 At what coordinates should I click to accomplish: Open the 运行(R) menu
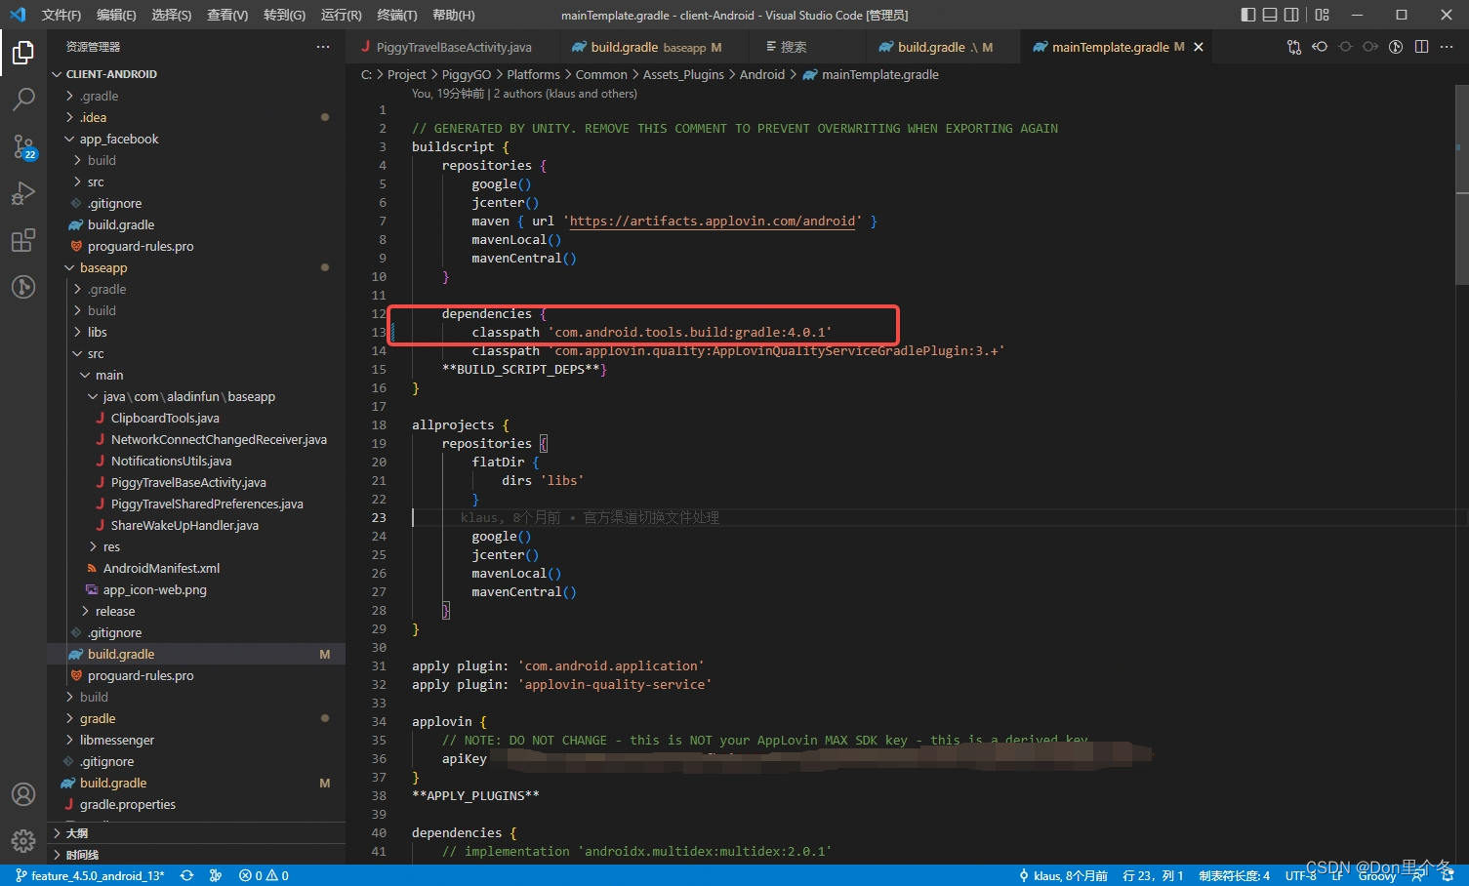coord(341,15)
